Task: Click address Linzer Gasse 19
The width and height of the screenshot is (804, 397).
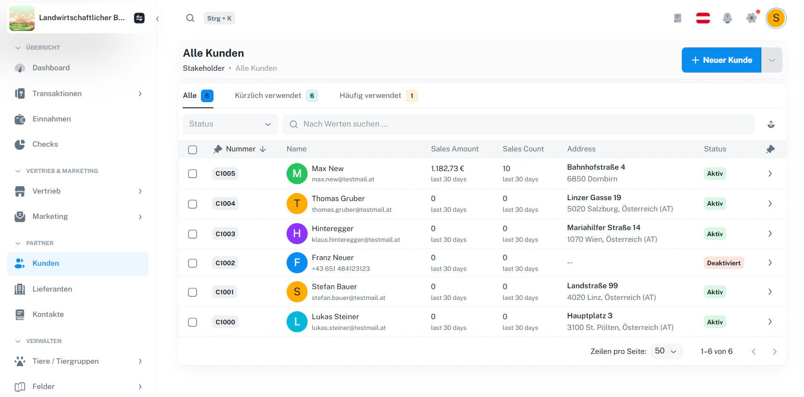Action: [x=594, y=198]
